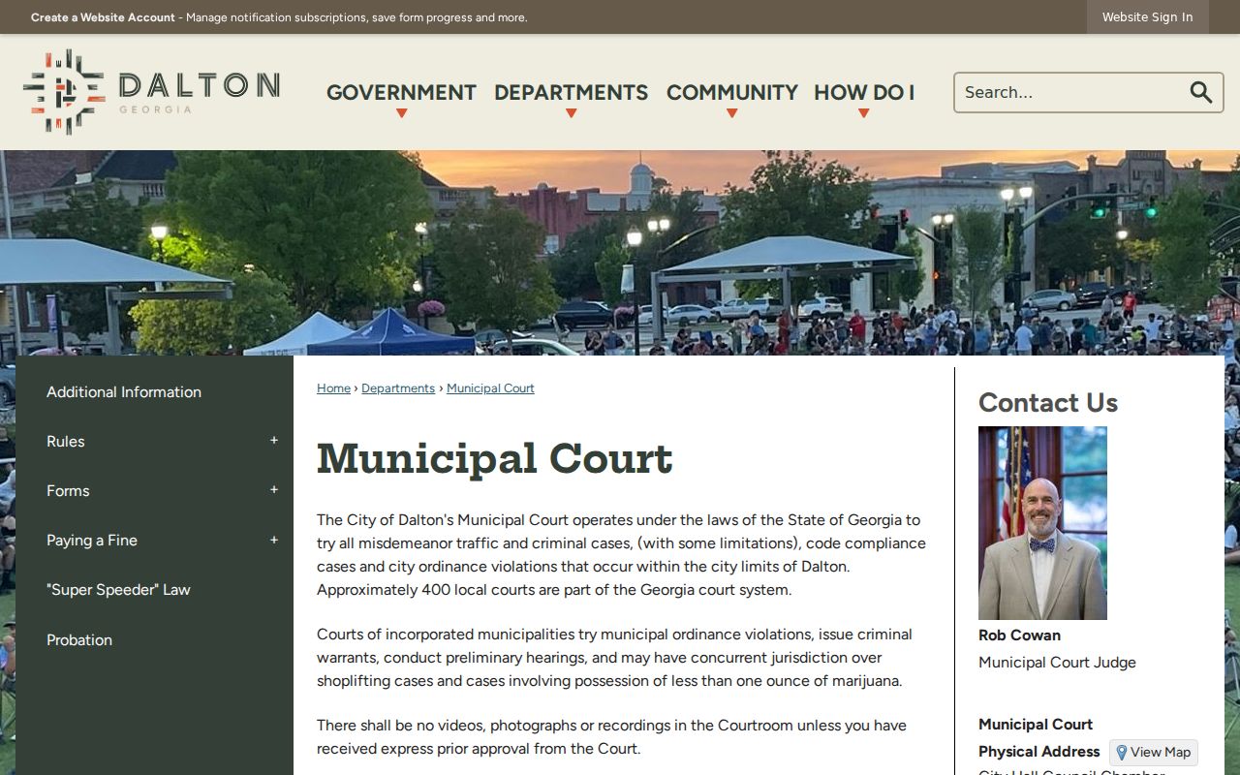Select the Forms sidebar link

point(68,490)
